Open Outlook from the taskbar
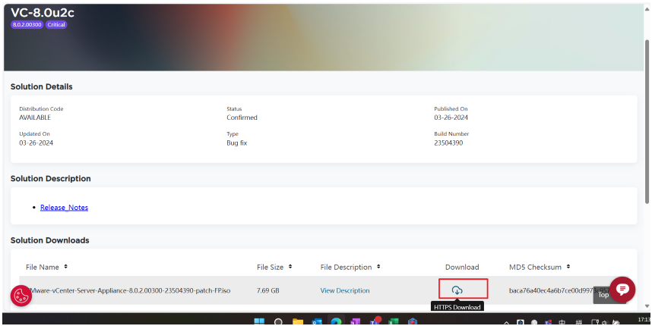Screen dimensions: 652x326 tap(317, 322)
